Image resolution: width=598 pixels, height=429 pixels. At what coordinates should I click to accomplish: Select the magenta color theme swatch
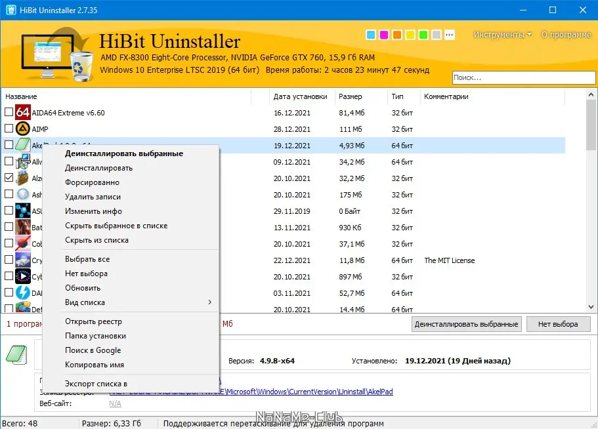tap(384, 35)
